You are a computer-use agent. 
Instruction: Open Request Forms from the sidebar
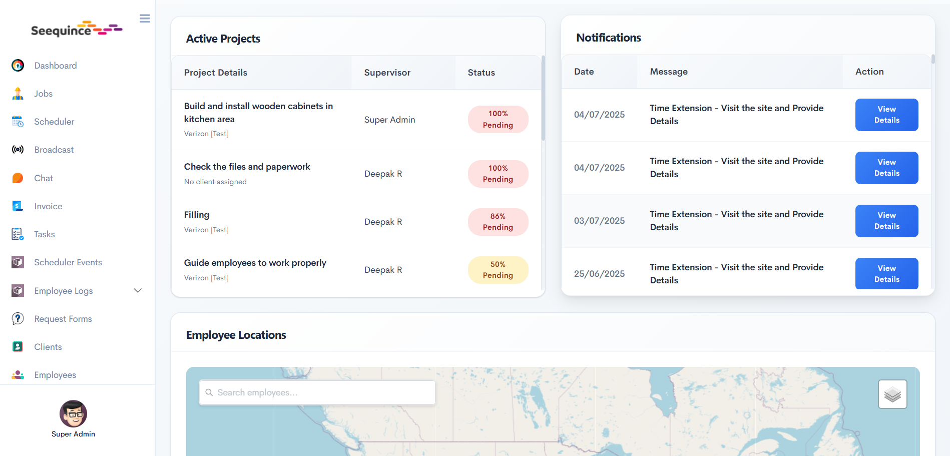[x=63, y=318]
